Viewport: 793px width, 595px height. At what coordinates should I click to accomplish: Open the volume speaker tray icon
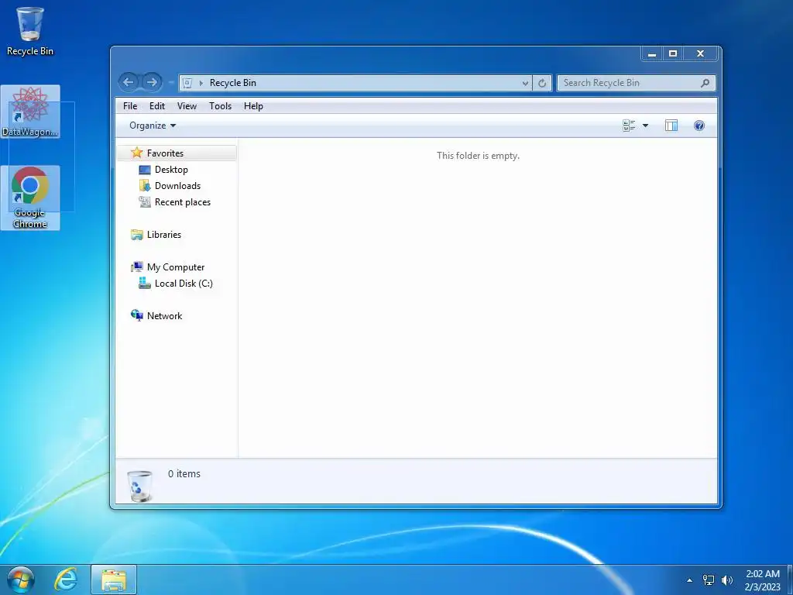point(727,580)
